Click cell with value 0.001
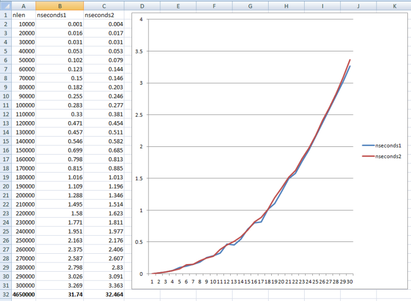Image resolution: width=411 pixels, height=301 pixels. click(60, 24)
